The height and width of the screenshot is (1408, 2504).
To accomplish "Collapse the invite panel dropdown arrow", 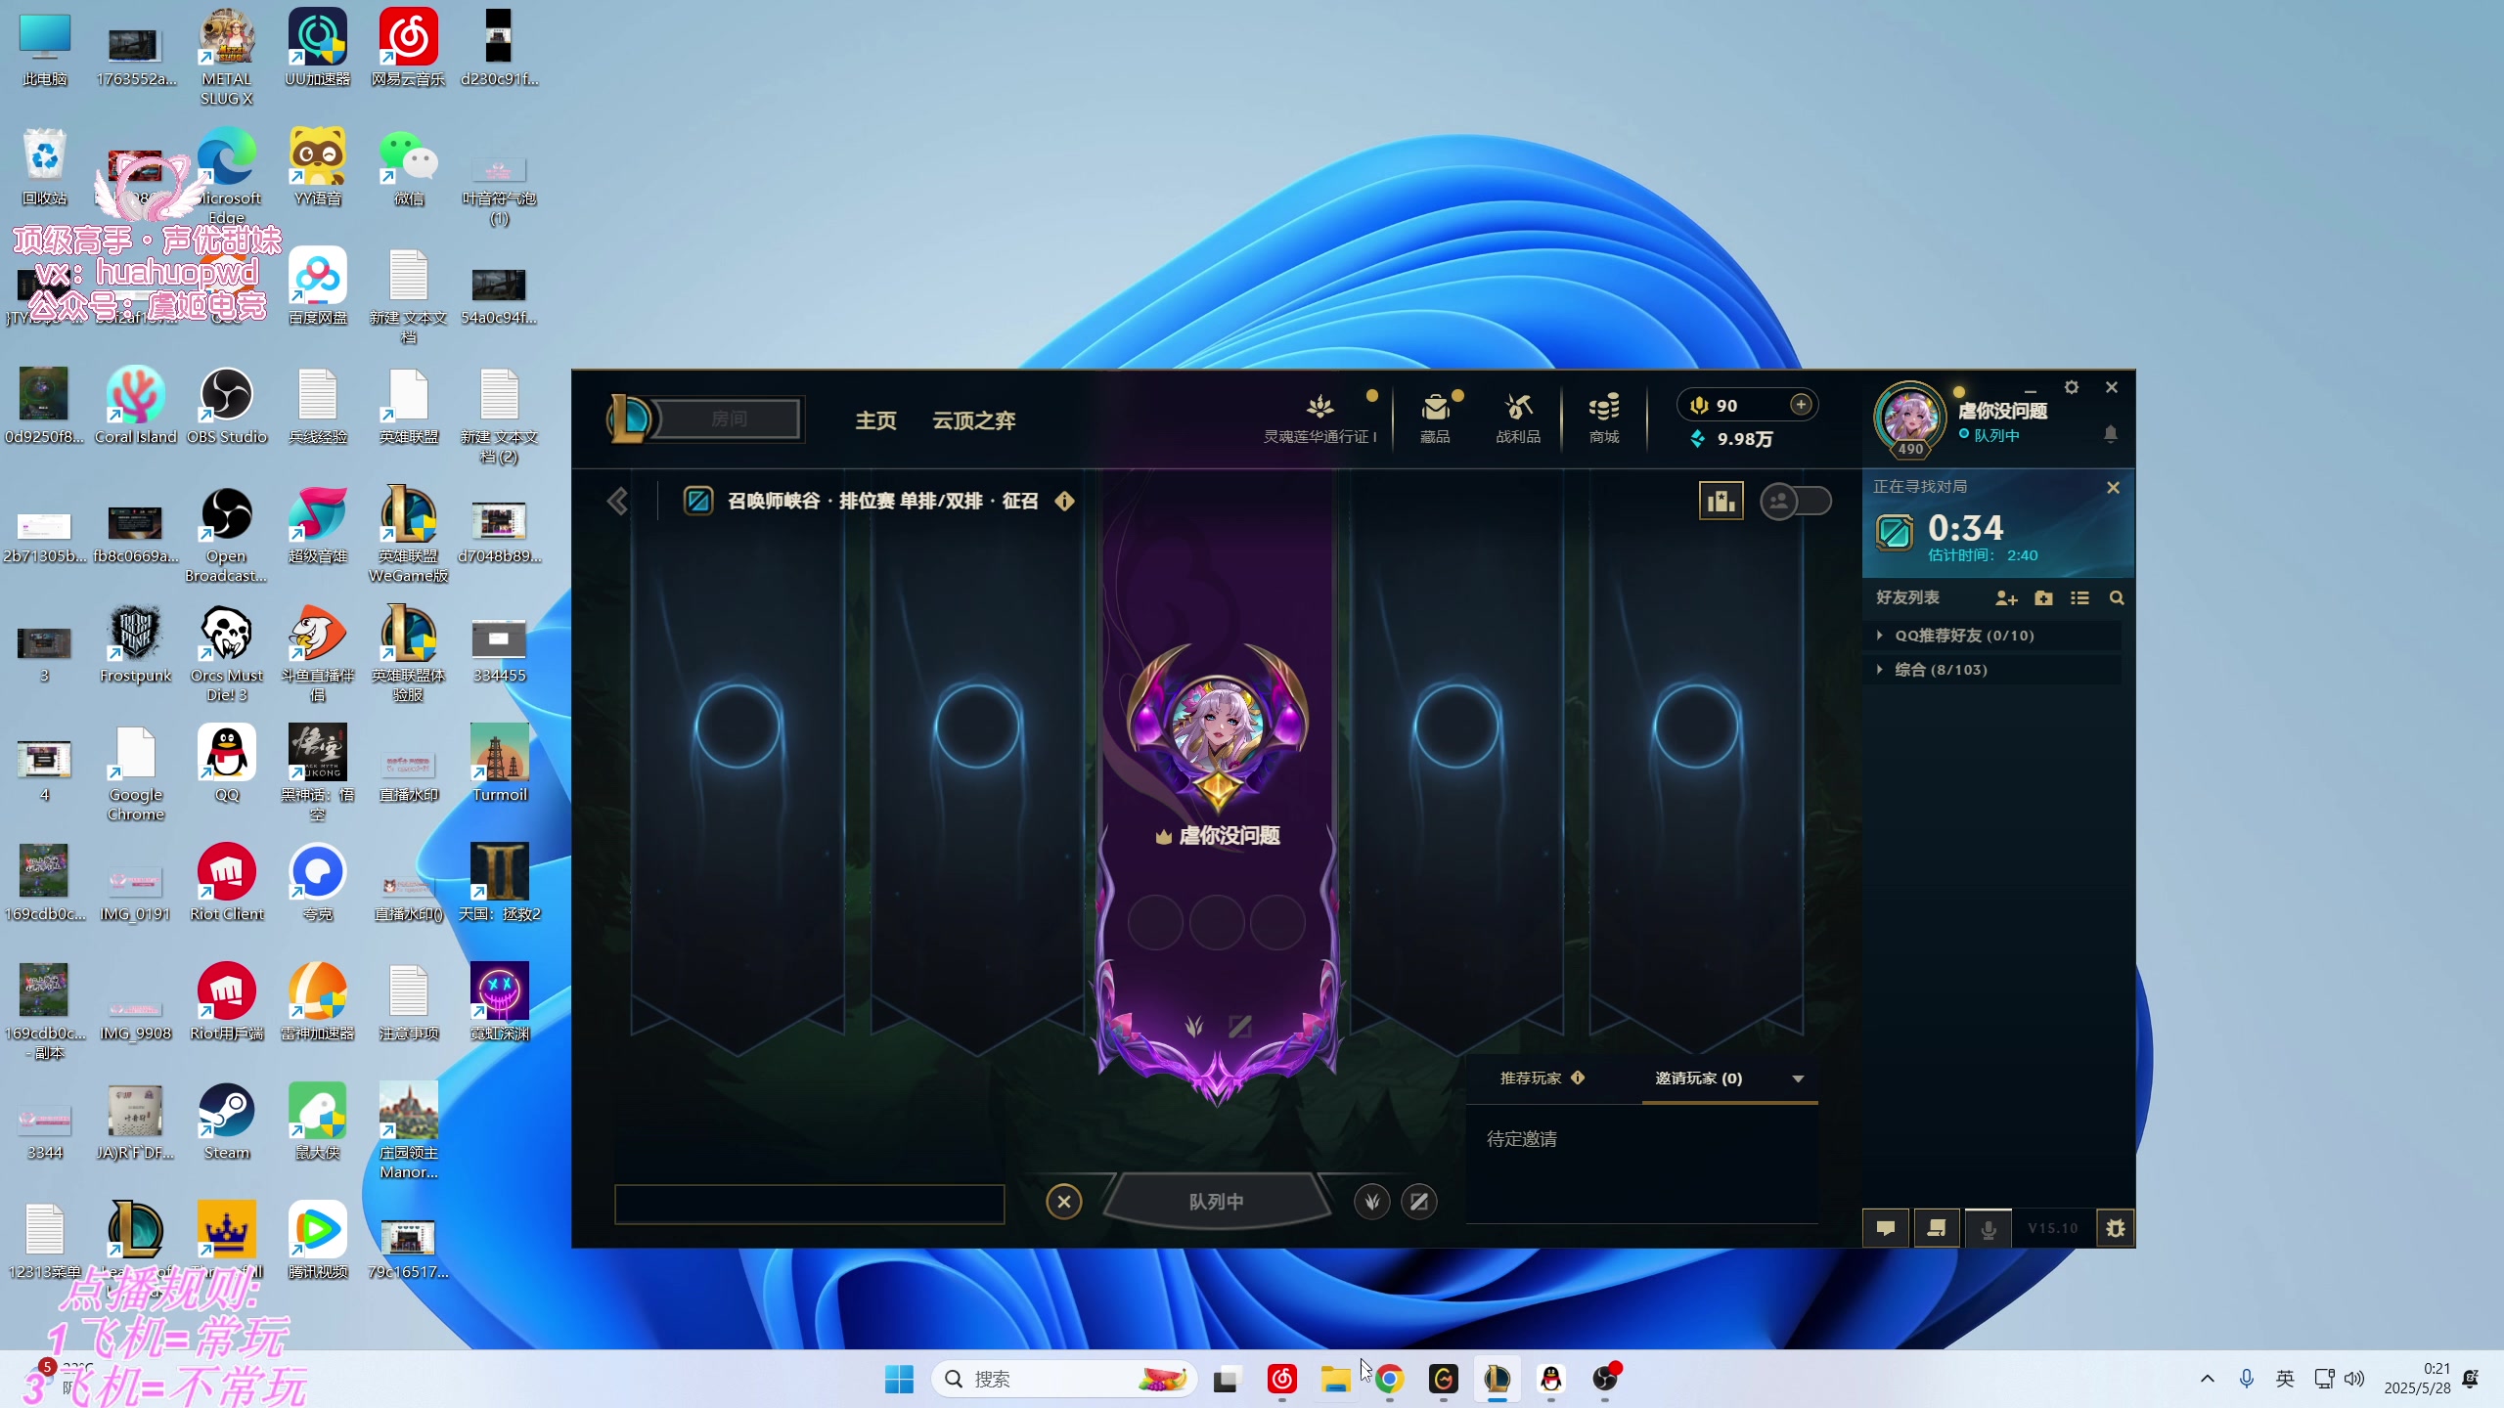I will tap(1798, 1078).
